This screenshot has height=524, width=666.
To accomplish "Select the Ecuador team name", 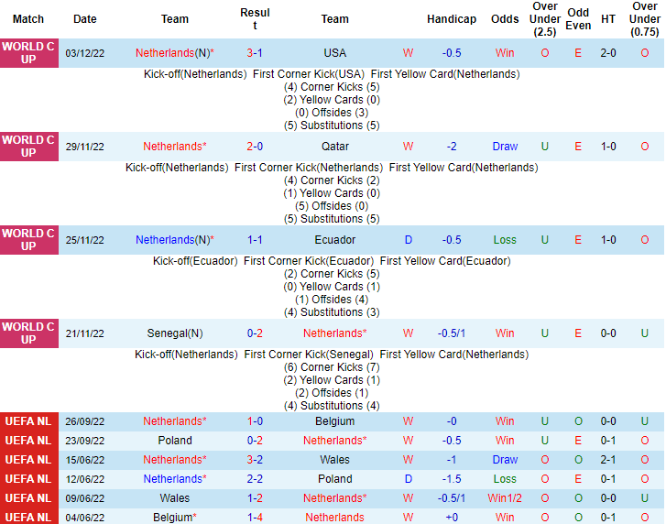I will (x=334, y=240).
